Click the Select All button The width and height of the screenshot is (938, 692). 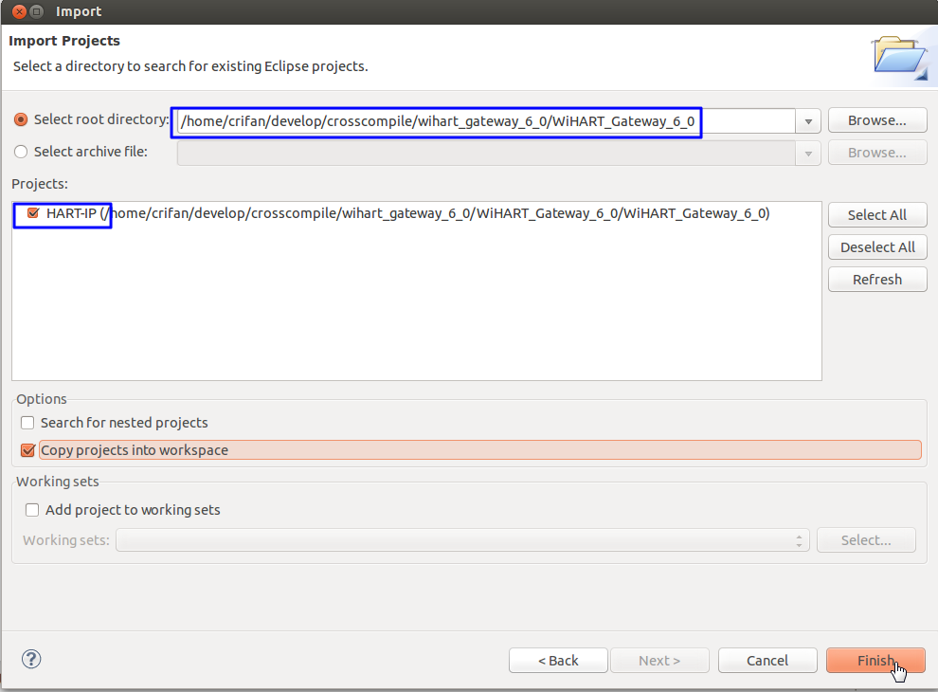877,215
